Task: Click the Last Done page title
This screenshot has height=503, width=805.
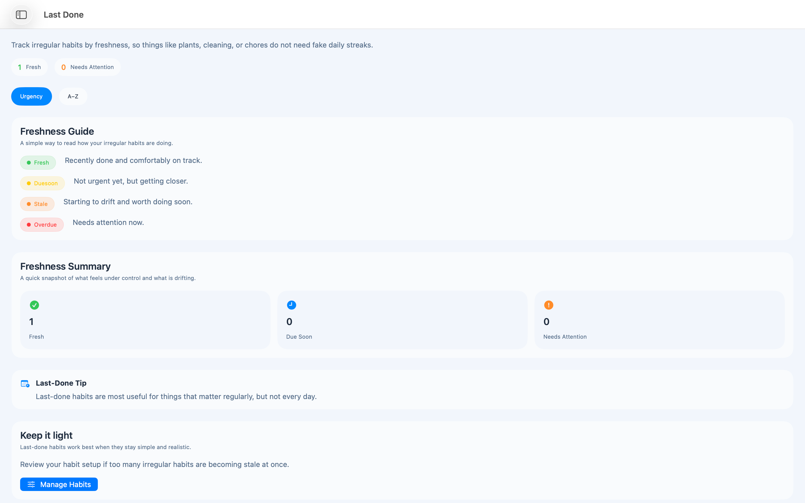Action: [x=63, y=15]
